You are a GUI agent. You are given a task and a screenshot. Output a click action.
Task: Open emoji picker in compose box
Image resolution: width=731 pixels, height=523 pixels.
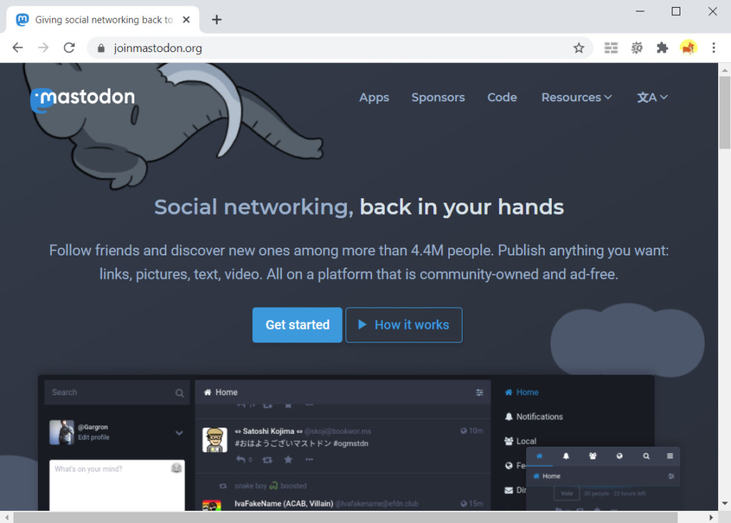click(176, 468)
